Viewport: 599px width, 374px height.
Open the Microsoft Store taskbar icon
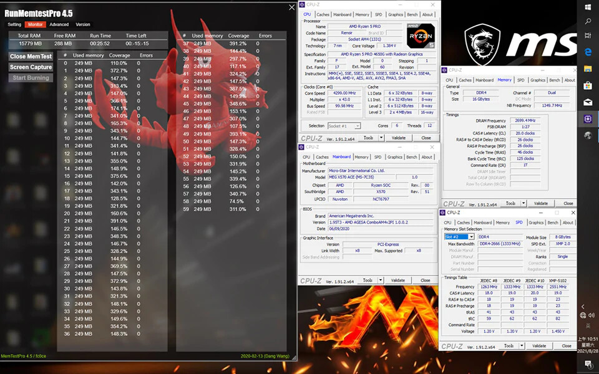588,85
